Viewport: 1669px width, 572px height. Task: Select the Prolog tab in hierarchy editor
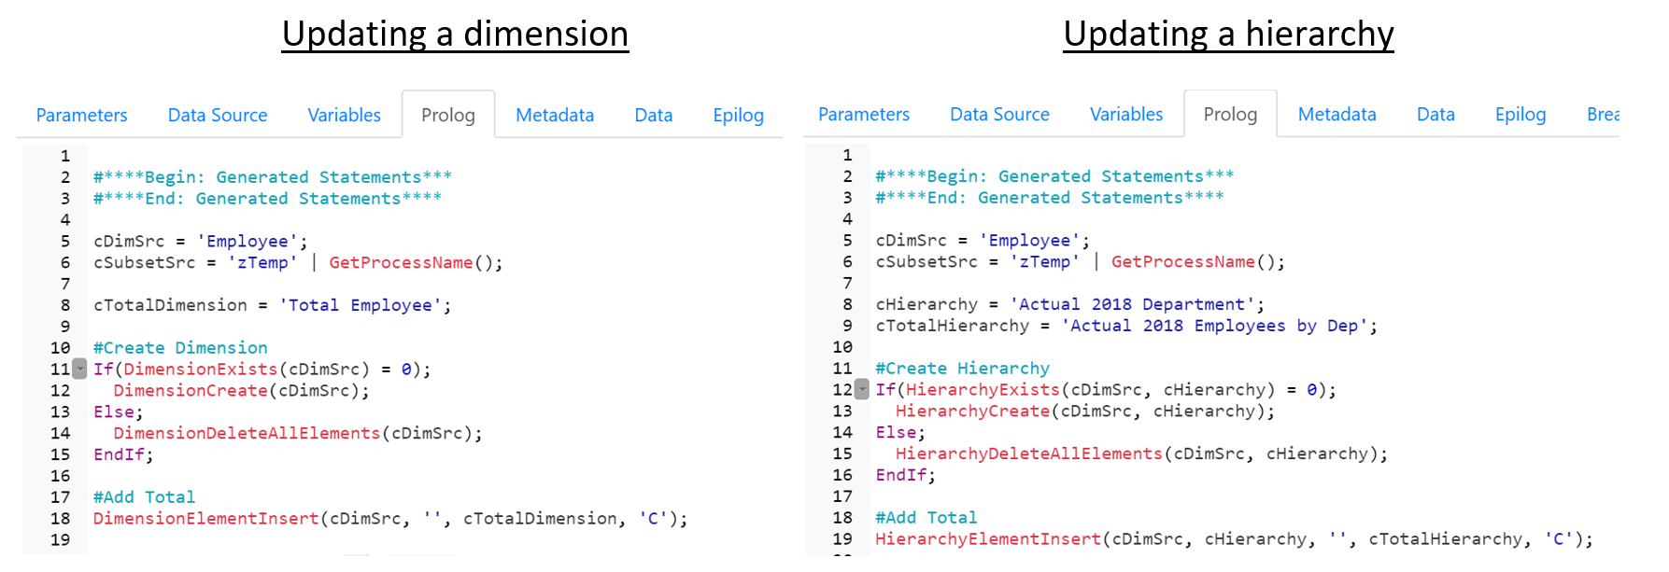1230,114
